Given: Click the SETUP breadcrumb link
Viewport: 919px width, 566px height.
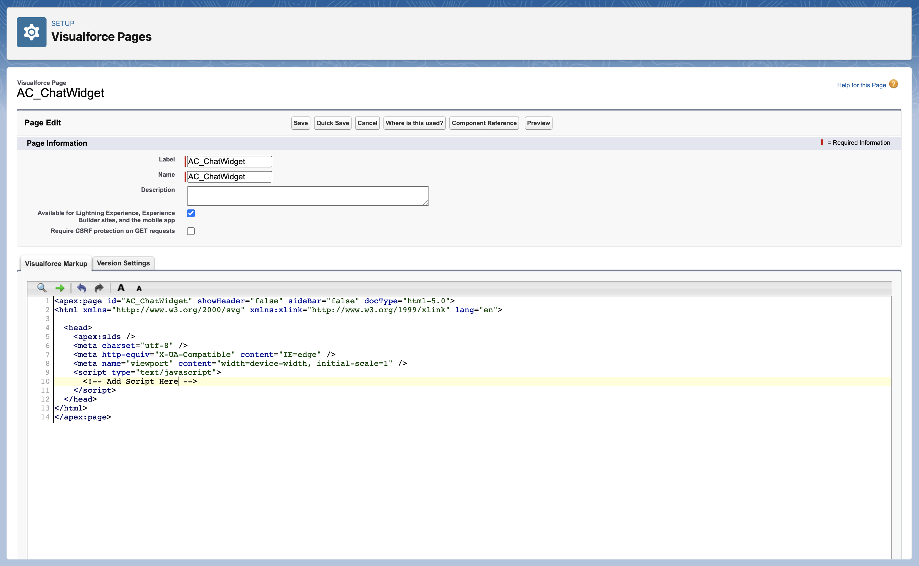Looking at the screenshot, I should tap(63, 23).
